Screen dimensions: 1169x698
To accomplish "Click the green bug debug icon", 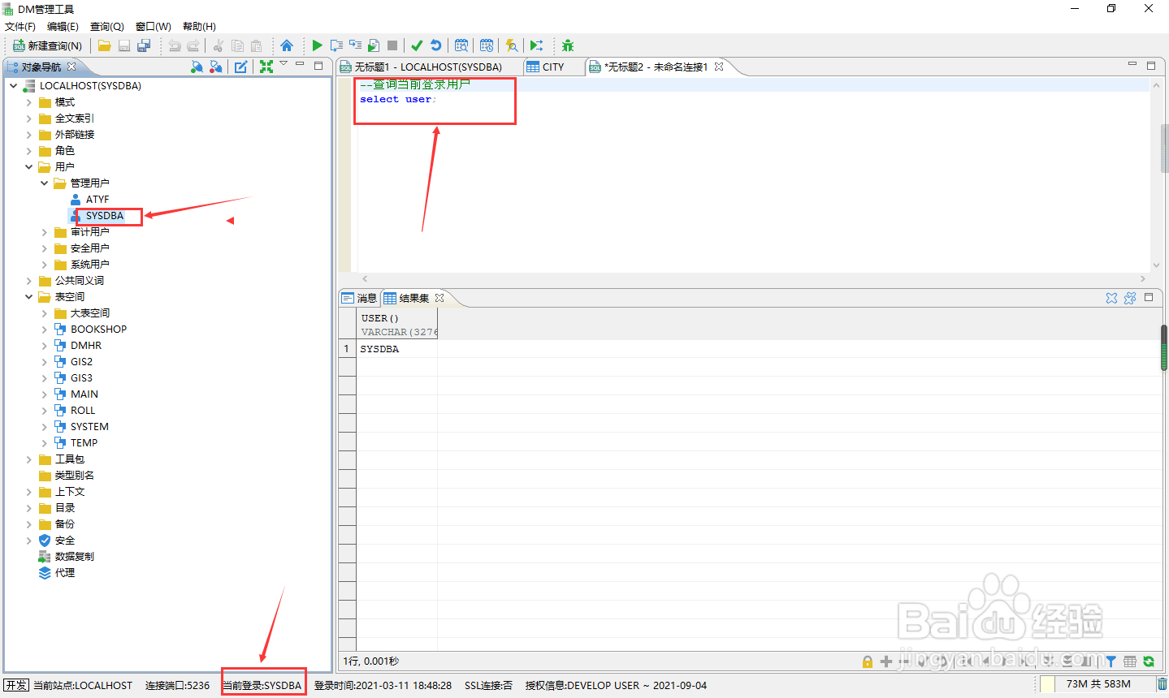I will [x=568, y=45].
